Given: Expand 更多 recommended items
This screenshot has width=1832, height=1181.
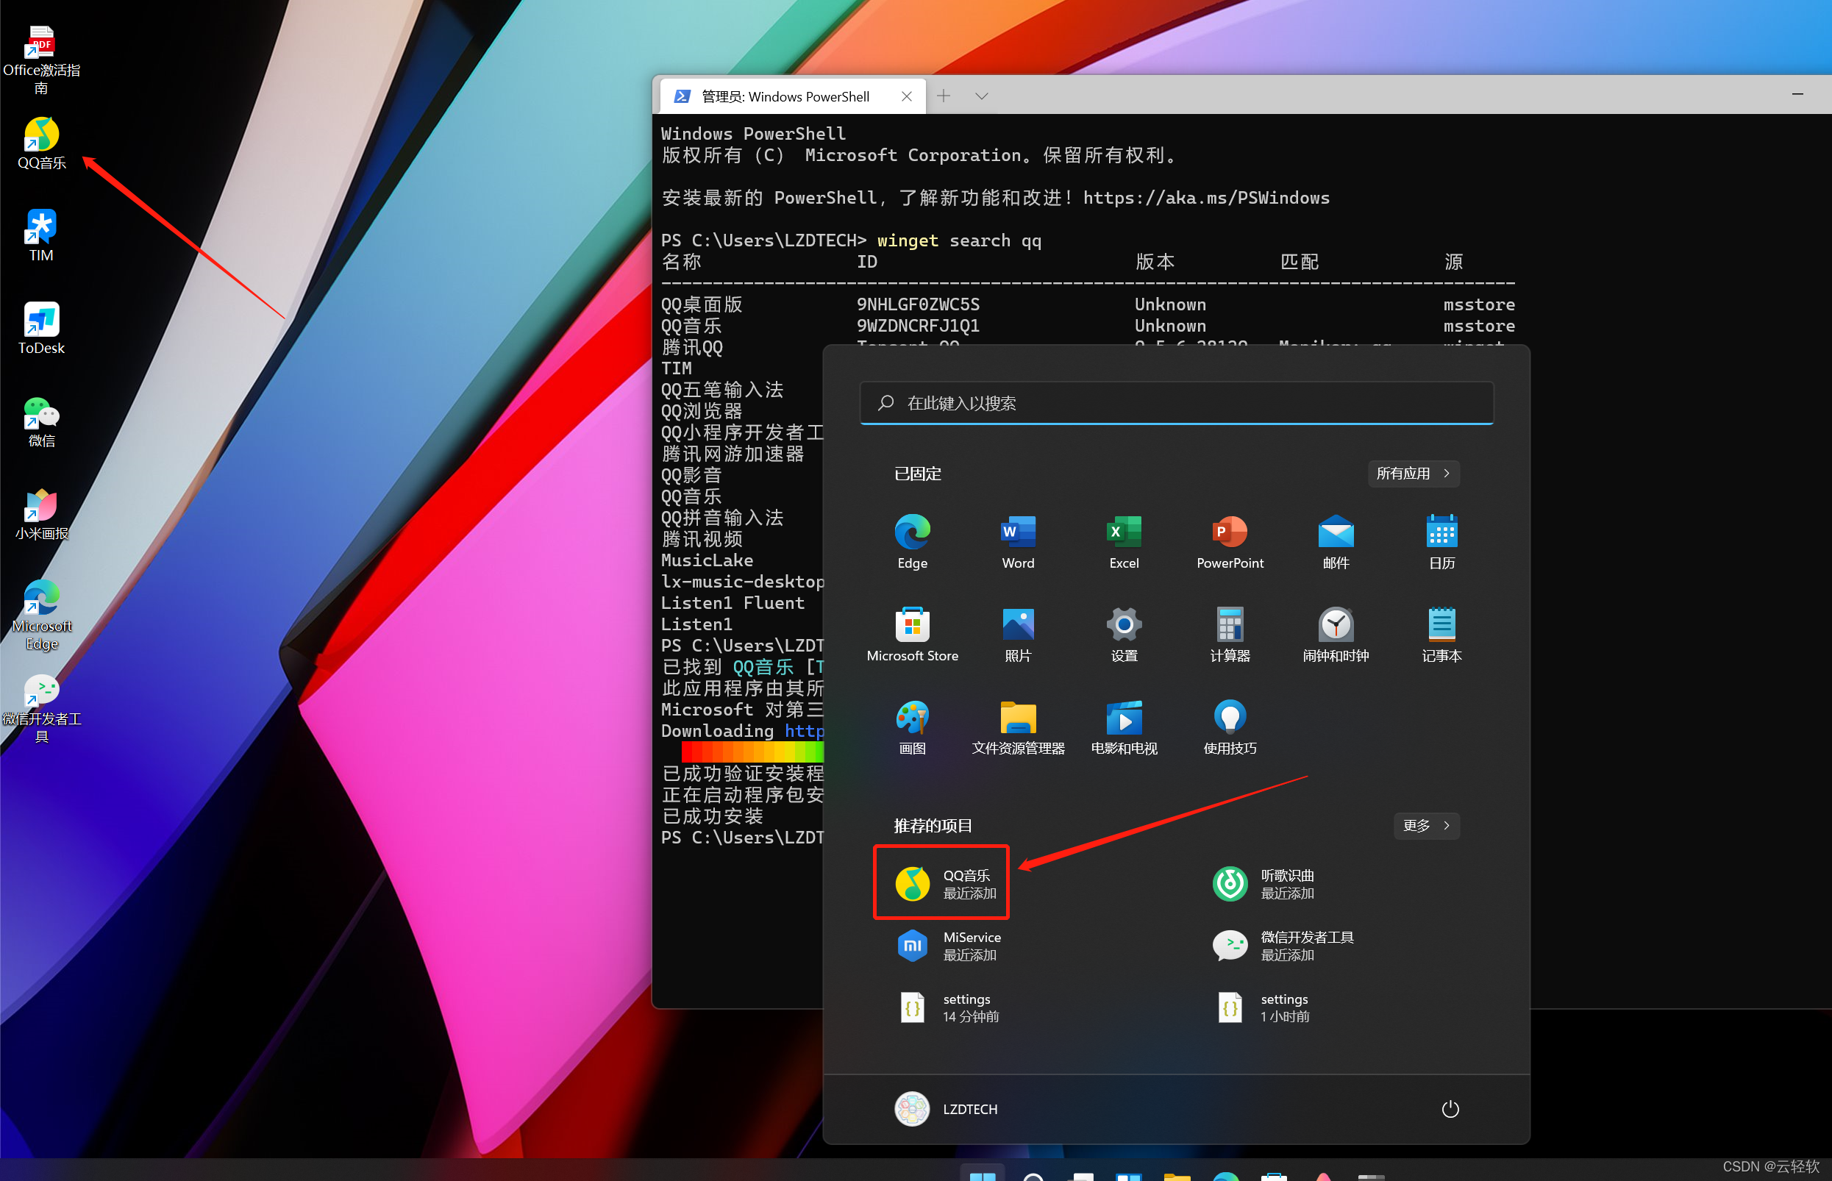Looking at the screenshot, I should click(1425, 825).
